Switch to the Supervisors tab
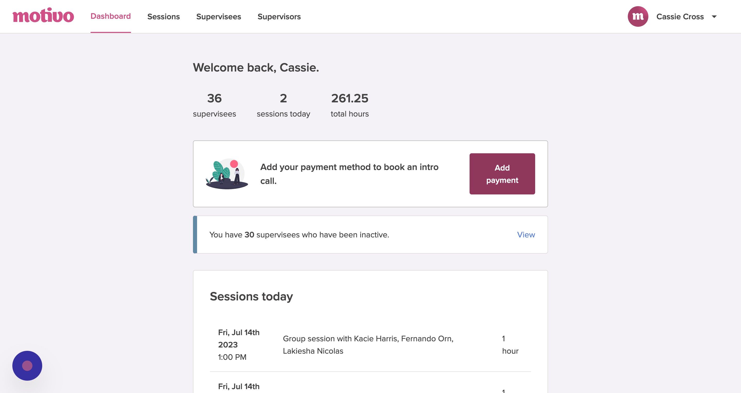The image size is (741, 393). (x=279, y=17)
